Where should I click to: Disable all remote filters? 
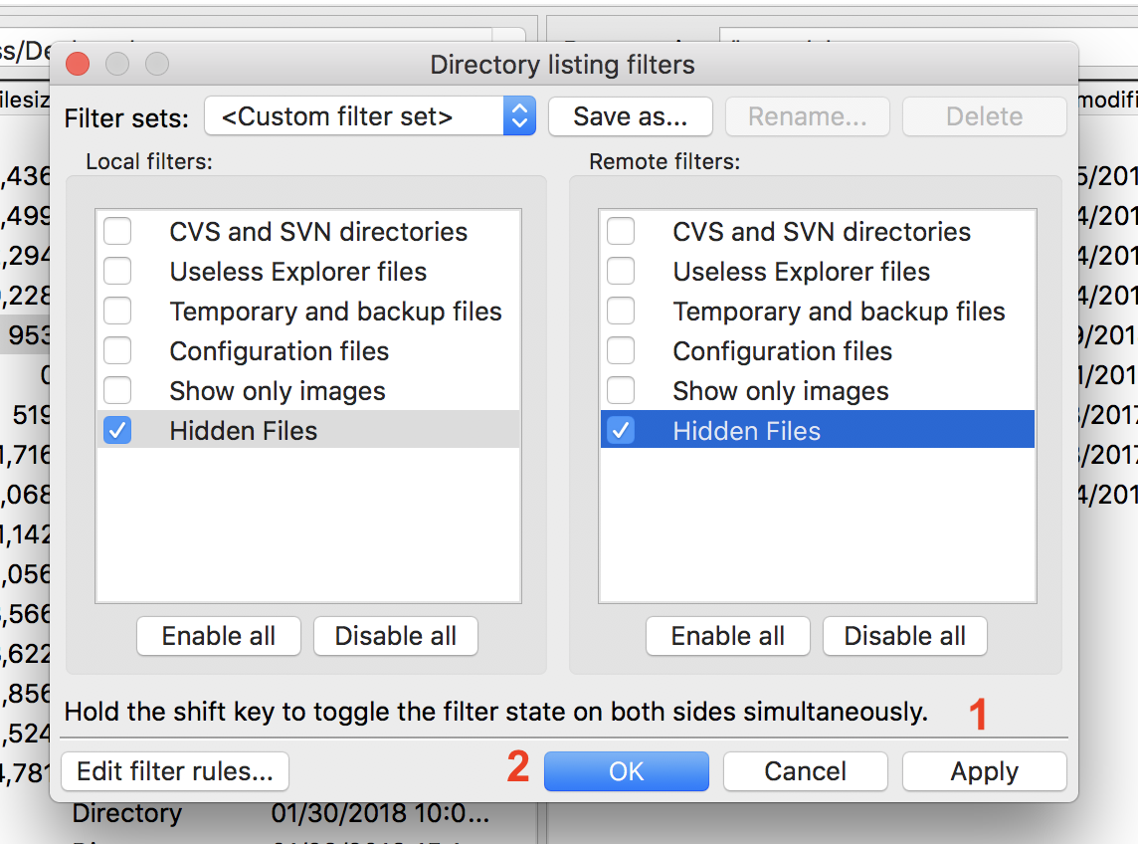tap(904, 636)
